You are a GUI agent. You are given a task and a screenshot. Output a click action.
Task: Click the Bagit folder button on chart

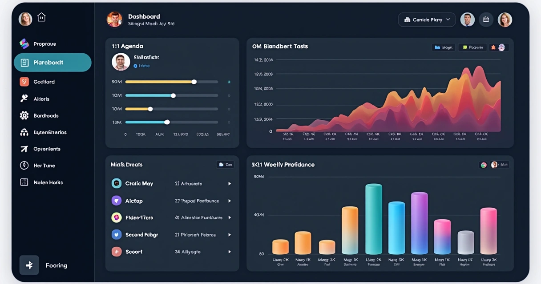(x=444, y=47)
